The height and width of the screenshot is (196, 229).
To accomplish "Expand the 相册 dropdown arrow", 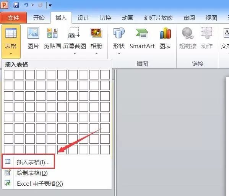I will click(96, 54).
